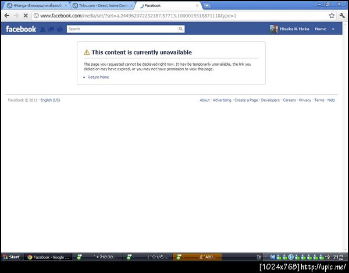Click the profile picture thumbnail
This screenshot has width=349, height=273.
[x=273, y=29]
